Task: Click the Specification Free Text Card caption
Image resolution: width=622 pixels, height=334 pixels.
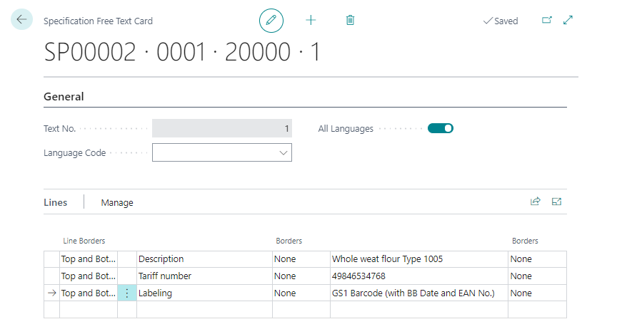Action: coord(98,21)
